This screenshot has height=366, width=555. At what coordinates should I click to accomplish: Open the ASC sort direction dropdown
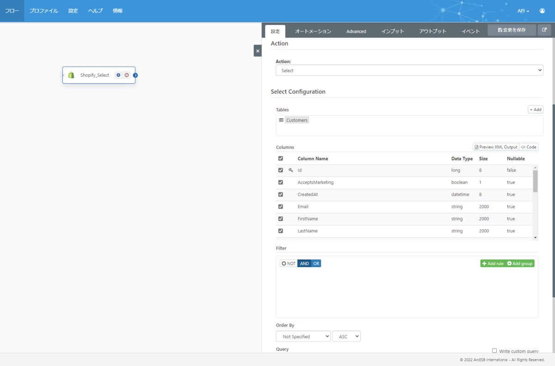tap(346, 336)
